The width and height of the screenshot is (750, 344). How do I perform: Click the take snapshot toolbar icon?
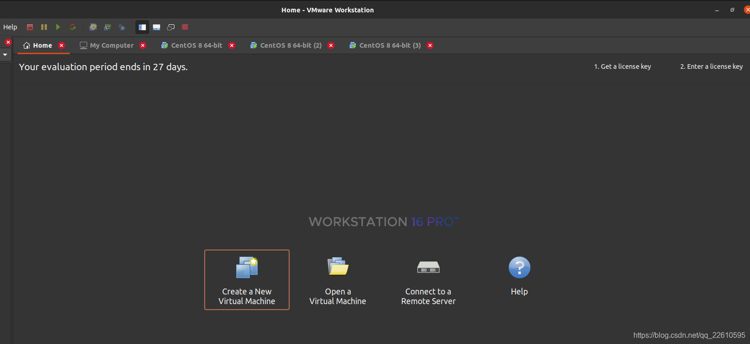93,27
